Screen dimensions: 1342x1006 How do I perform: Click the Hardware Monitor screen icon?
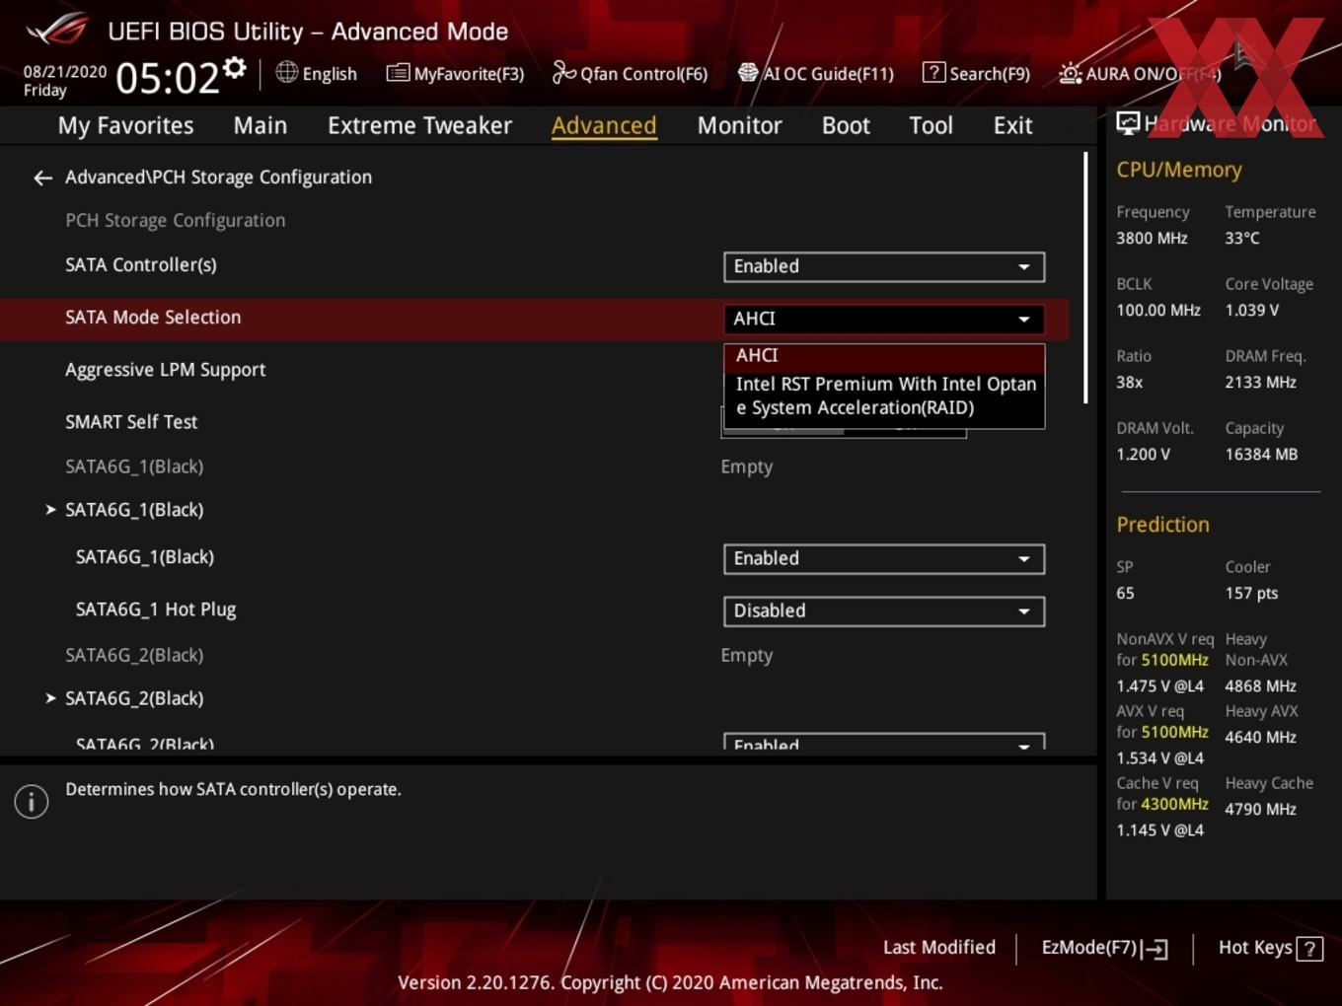tap(1128, 123)
